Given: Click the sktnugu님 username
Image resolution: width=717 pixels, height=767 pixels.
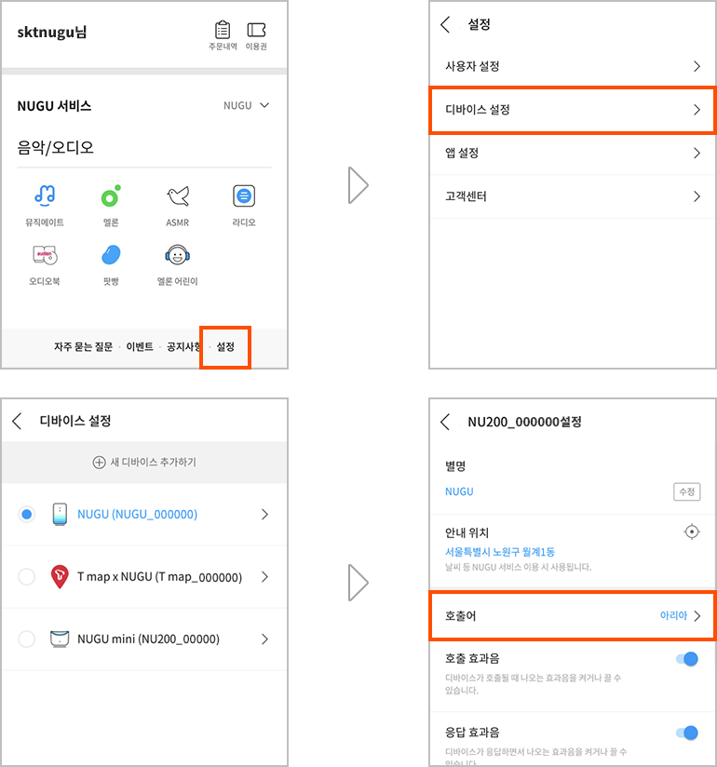Looking at the screenshot, I should click(52, 33).
